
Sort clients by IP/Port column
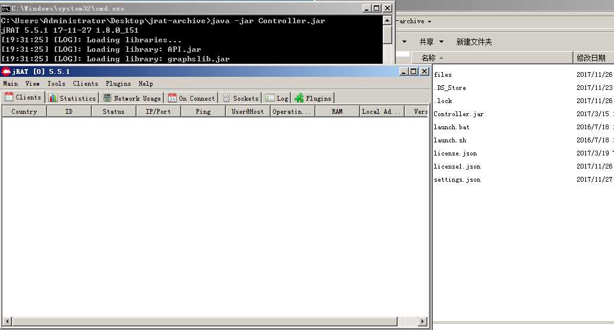tap(158, 111)
